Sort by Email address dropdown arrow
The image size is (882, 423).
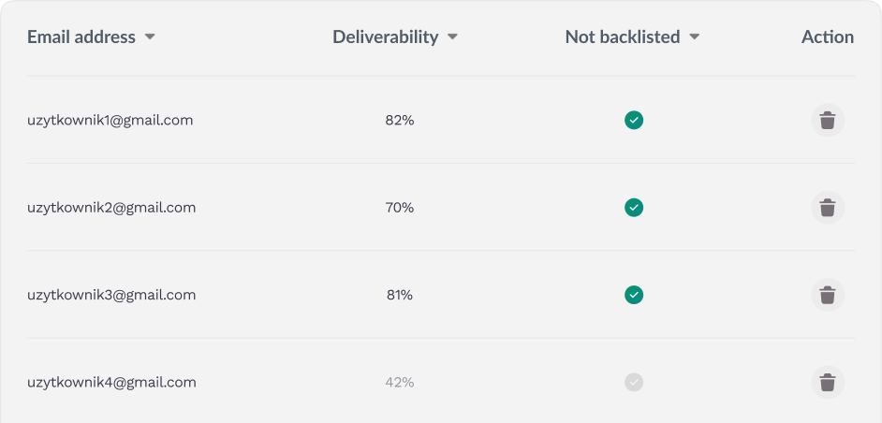pos(150,37)
